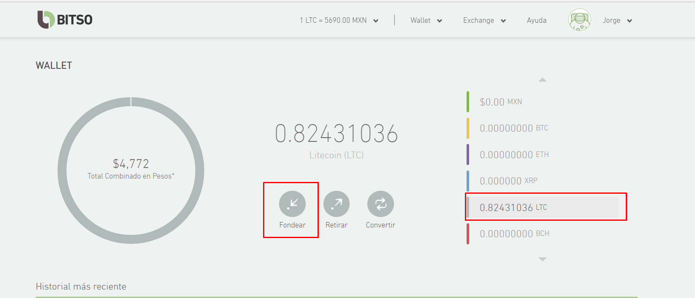Open the Exchange menu
This screenshot has height=298, width=695.
click(x=484, y=20)
